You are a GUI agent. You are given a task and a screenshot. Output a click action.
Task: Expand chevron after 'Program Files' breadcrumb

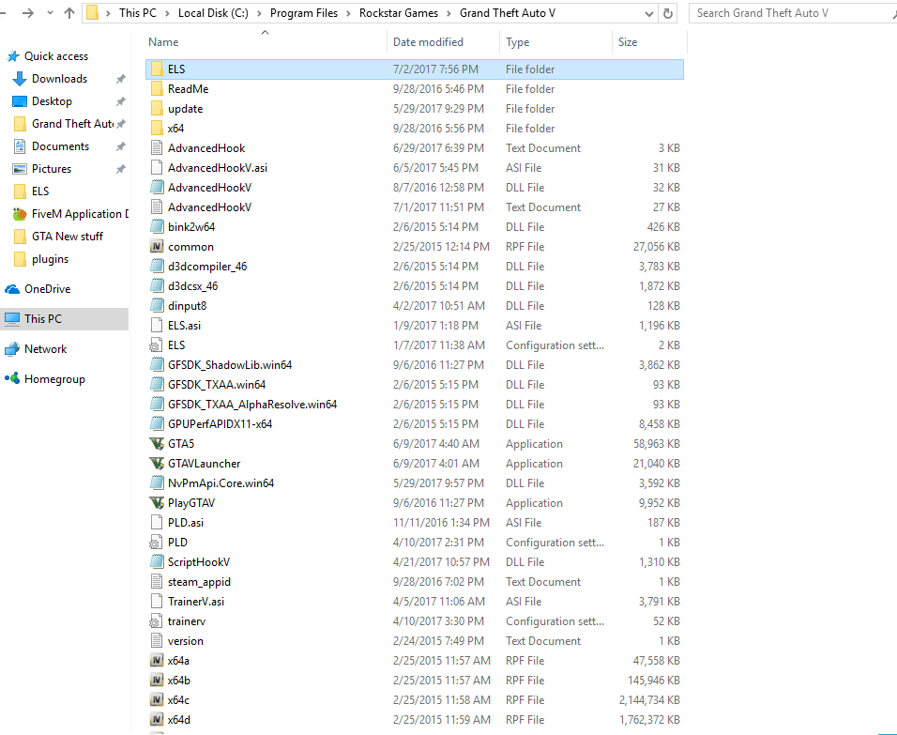pyautogui.click(x=348, y=13)
